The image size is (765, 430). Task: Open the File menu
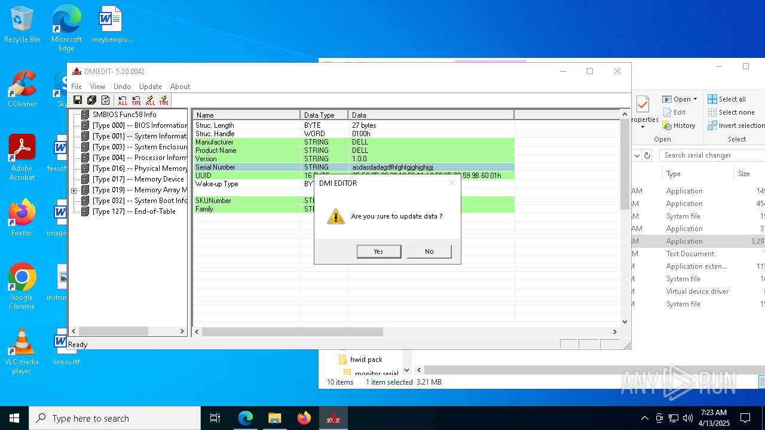pyautogui.click(x=76, y=87)
